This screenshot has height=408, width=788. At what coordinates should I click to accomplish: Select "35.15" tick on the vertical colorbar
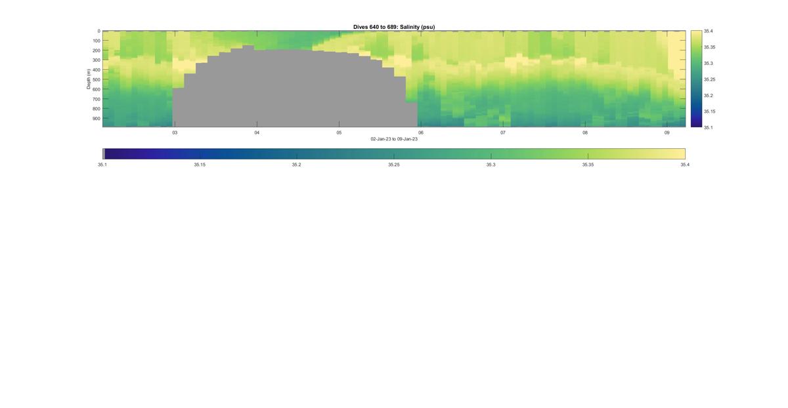point(710,112)
